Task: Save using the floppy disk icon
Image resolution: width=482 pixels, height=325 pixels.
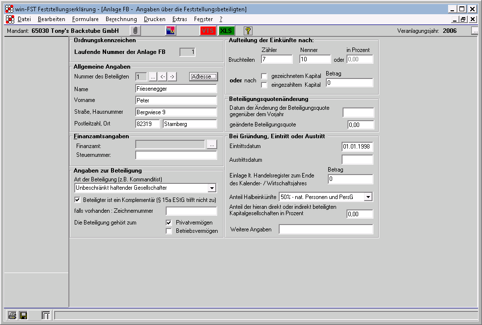Action: 23,316
